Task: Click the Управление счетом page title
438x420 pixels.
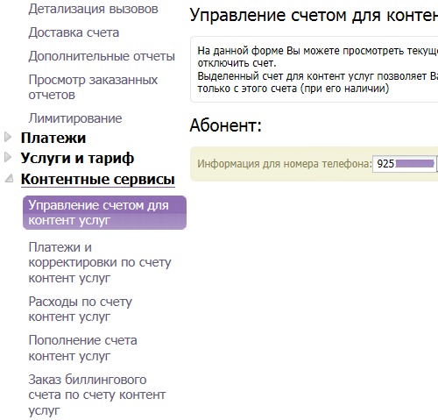Action: click(x=314, y=15)
